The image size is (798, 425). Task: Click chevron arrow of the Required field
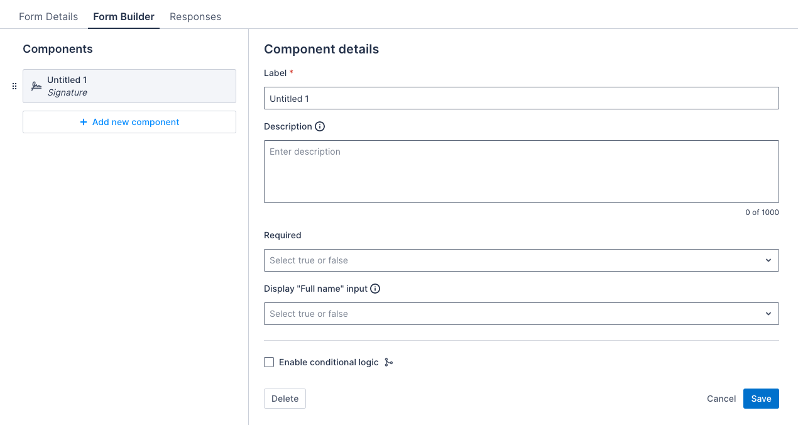coord(768,260)
